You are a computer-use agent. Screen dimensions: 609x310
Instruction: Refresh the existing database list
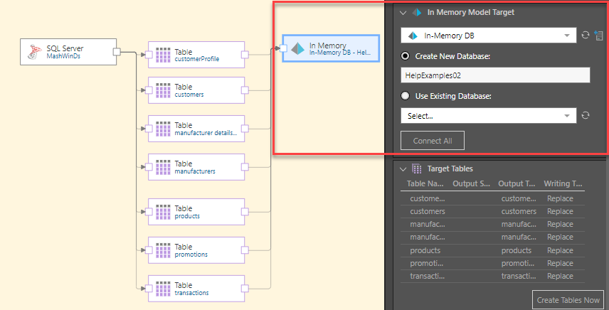pos(586,115)
